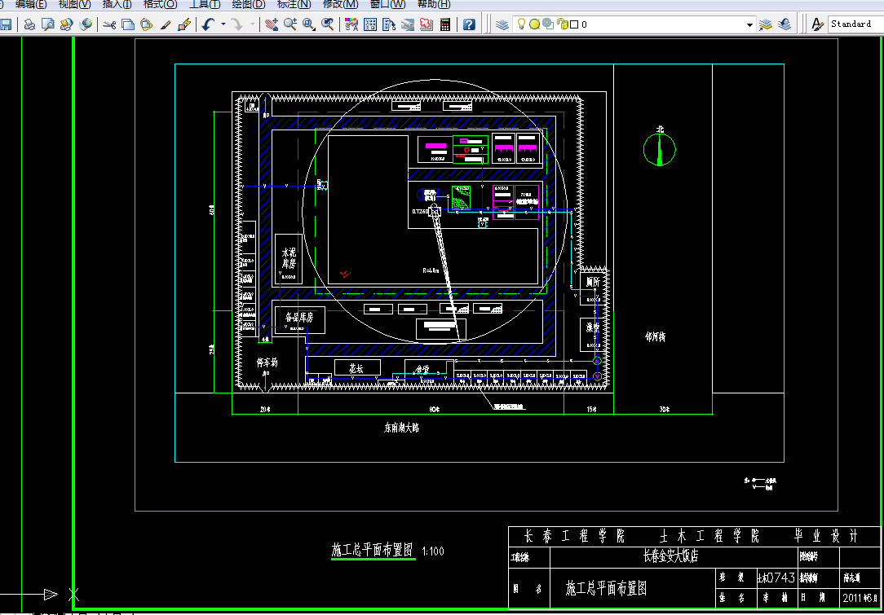Open the DesignCenter icon
This screenshot has width=884, height=615.
point(370,24)
